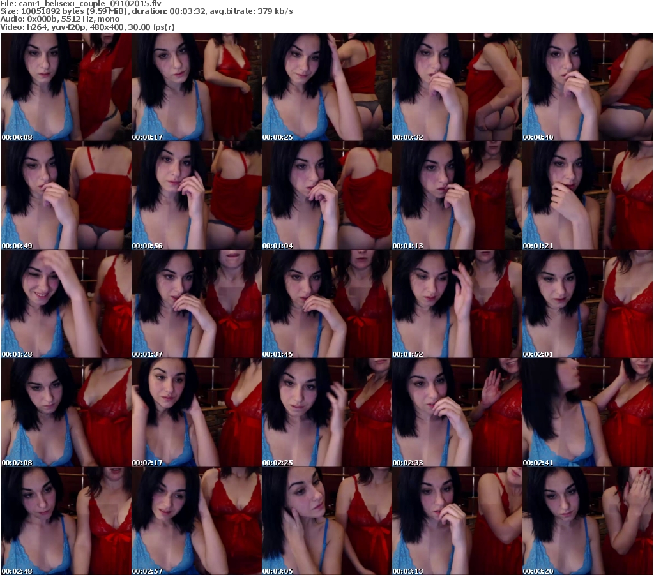The width and height of the screenshot is (654, 575).
Task: Choose the thumbnail stamped 00:02:17
Action: 197,412
